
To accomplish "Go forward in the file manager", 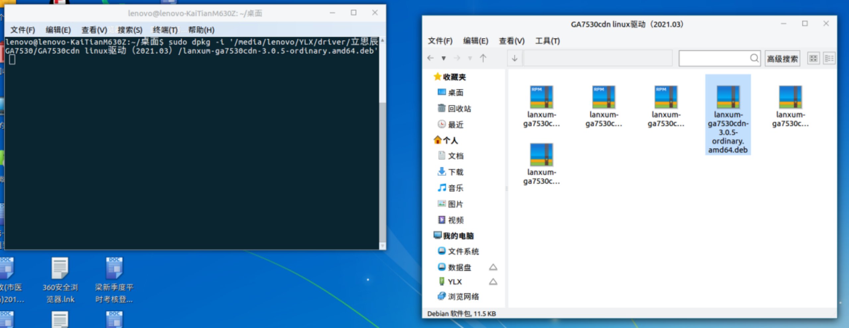I will [x=457, y=58].
